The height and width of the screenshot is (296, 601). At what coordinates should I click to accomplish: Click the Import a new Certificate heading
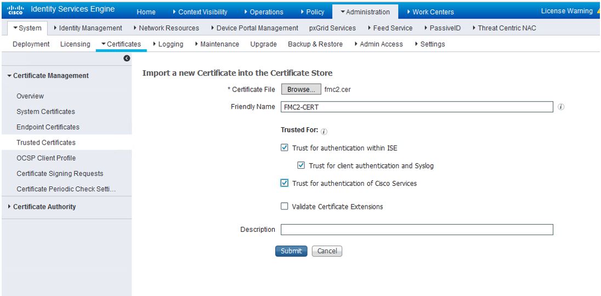(237, 73)
